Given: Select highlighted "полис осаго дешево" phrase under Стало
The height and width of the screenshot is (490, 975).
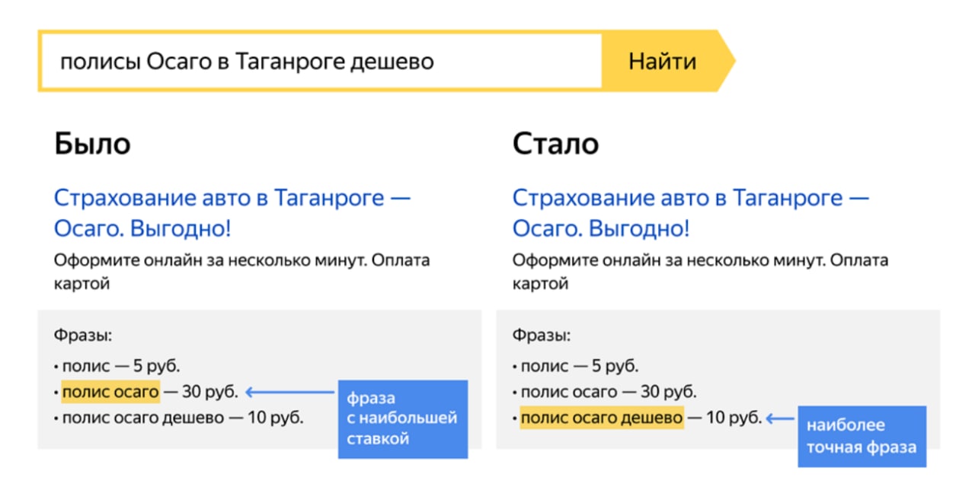Looking at the screenshot, I should 601,418.
